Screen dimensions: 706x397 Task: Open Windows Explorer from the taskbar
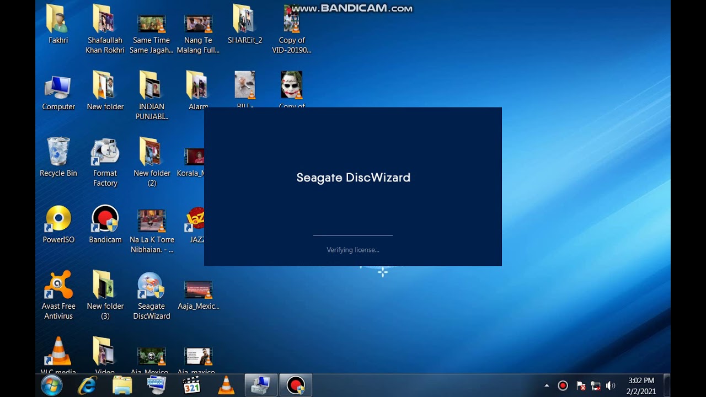click(x=122, y=385)
